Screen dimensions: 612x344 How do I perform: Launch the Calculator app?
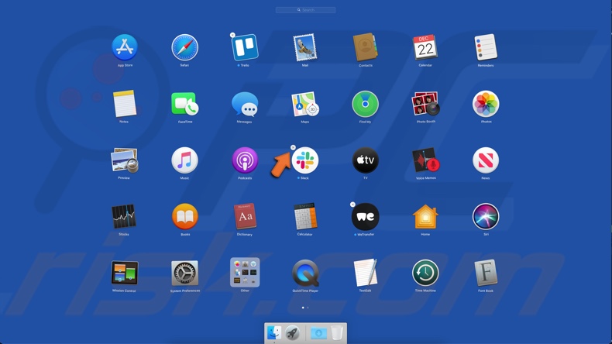click(x=304, y=216)
